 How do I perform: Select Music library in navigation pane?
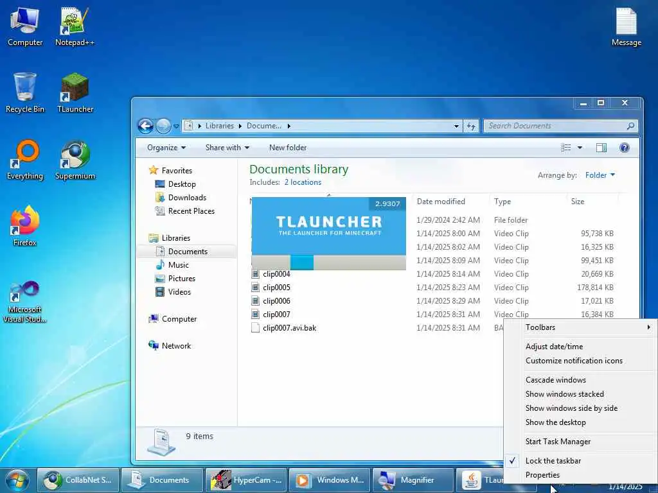179,265
